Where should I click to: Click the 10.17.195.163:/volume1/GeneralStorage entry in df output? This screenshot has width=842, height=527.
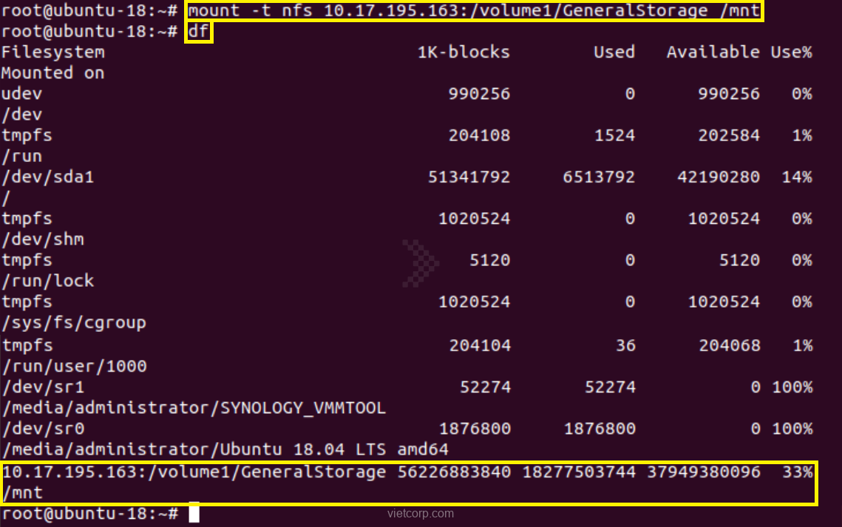click(193, 472)
